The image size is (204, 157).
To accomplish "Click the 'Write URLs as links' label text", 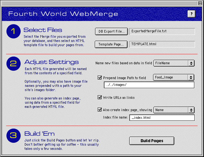I will pos(119,98).
